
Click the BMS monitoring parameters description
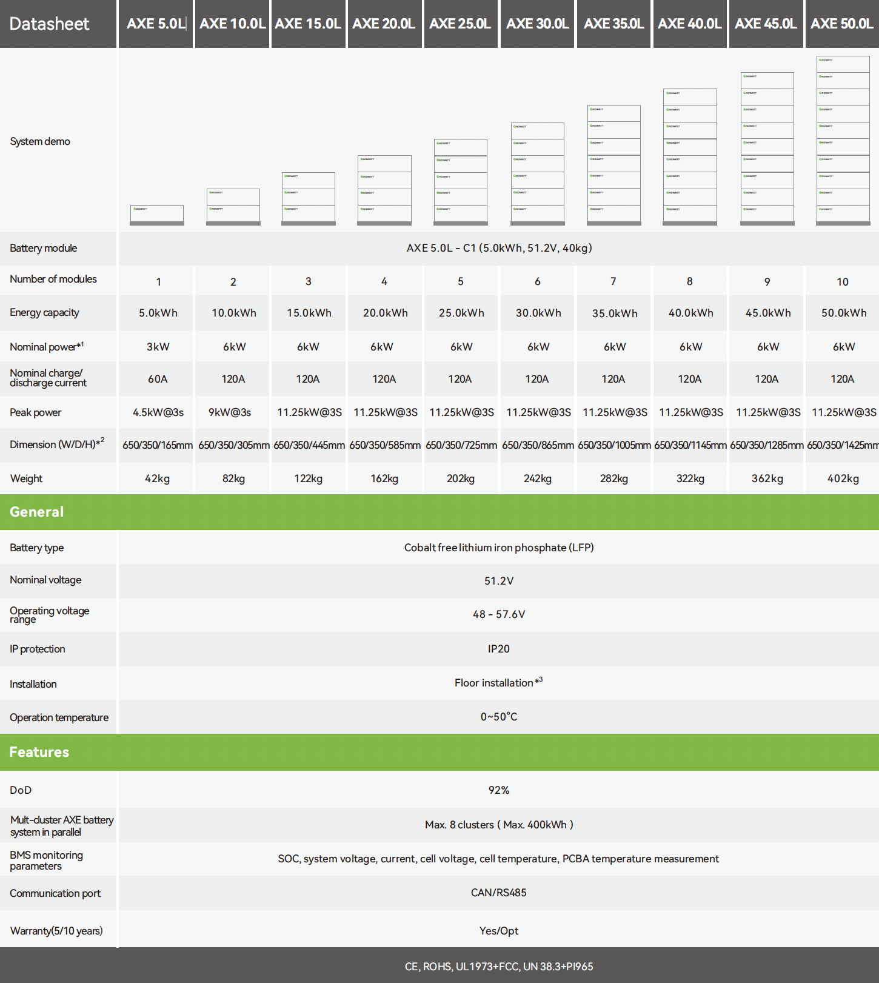(498, 859)
